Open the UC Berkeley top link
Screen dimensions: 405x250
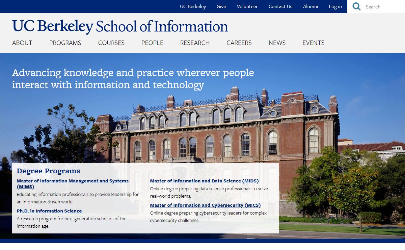coord(193,6)
